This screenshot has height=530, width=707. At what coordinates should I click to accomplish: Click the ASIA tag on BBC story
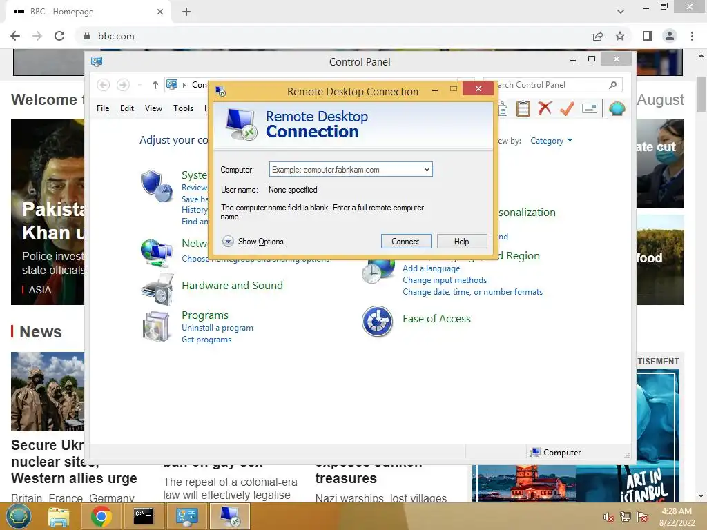pos(39,290)
